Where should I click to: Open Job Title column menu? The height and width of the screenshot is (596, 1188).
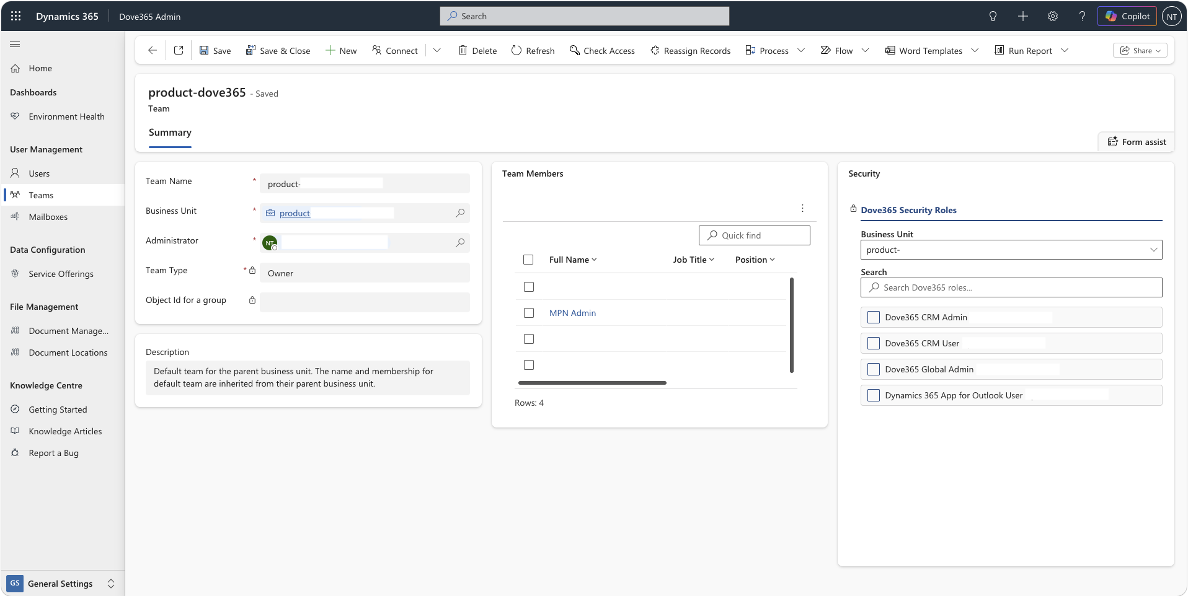point(693,260)
